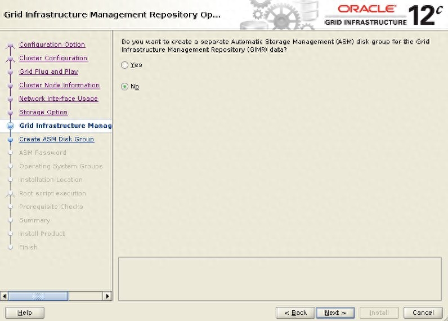The image size is (448, 321).
Task: Open the Cluster Configuration step
Action: point(53,58)
